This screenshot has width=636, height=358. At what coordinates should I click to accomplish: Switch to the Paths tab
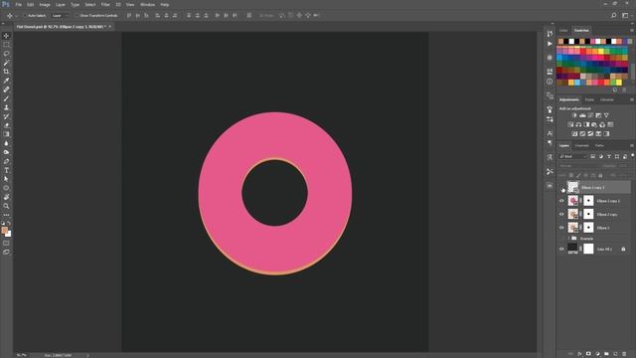(599, 146)
